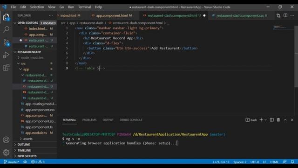Viewport: 298px width, 168px height.
Task: Maximize the terminal panel with up chevron
Action: pos(285,120)
